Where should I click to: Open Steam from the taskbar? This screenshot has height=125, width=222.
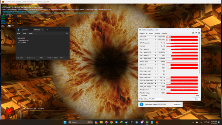[126, 122]
